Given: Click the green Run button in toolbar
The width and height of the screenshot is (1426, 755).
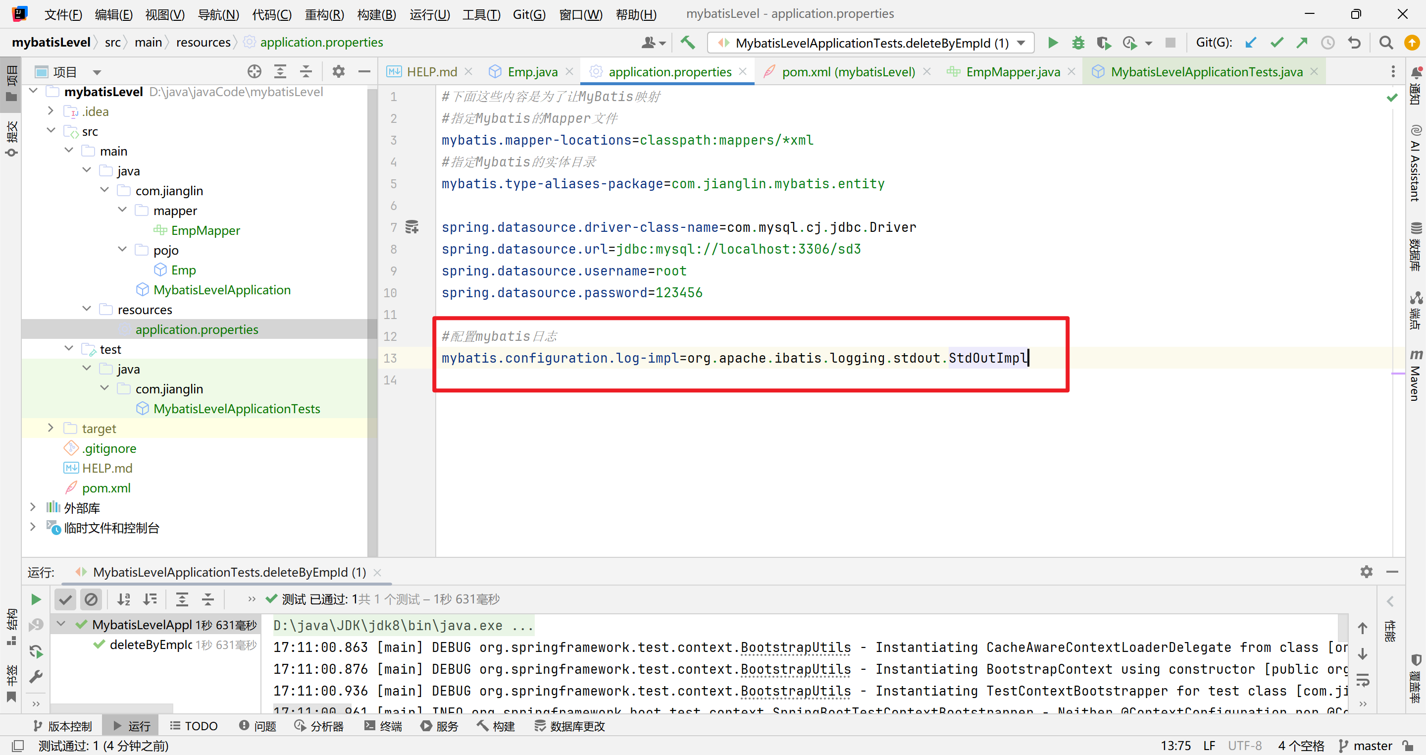Looking at the screenshot, I should click(x=1052, y=43).
